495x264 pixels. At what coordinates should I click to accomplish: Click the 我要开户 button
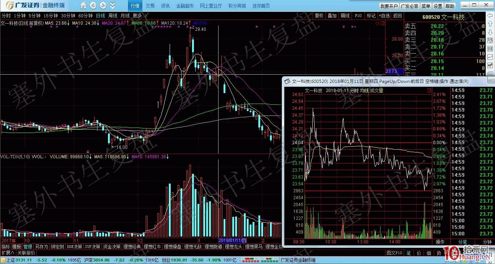tap(389, 6)
